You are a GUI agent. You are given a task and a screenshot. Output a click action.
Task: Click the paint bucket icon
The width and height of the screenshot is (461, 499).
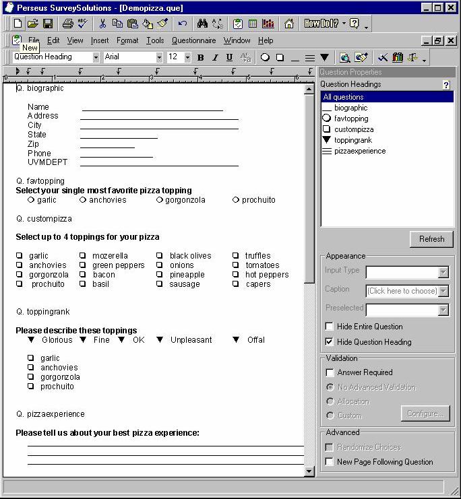point(148,24)
